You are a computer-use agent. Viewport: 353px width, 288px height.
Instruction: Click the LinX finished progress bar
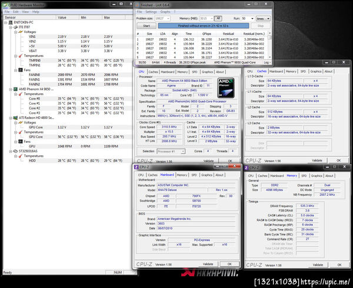(204, 26)
